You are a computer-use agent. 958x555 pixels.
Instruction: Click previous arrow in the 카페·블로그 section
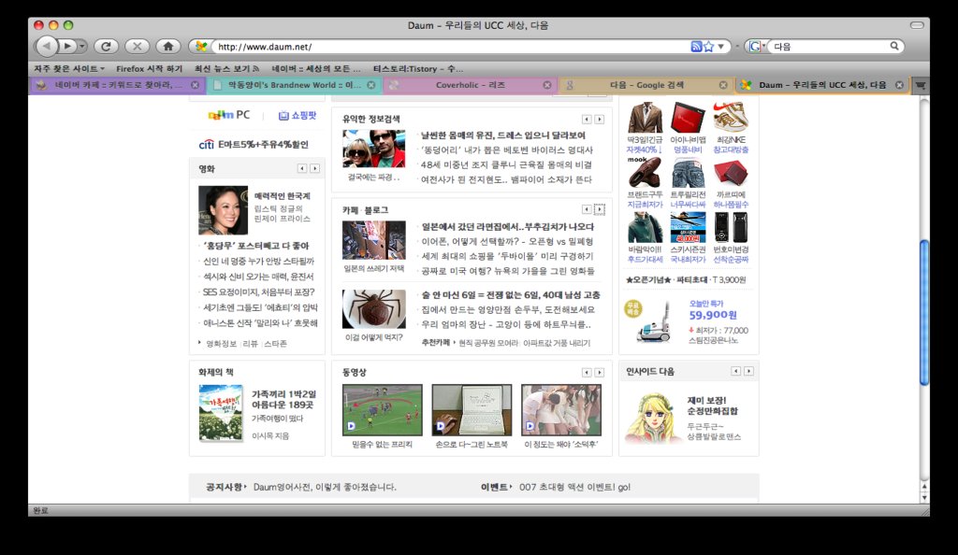587,209
